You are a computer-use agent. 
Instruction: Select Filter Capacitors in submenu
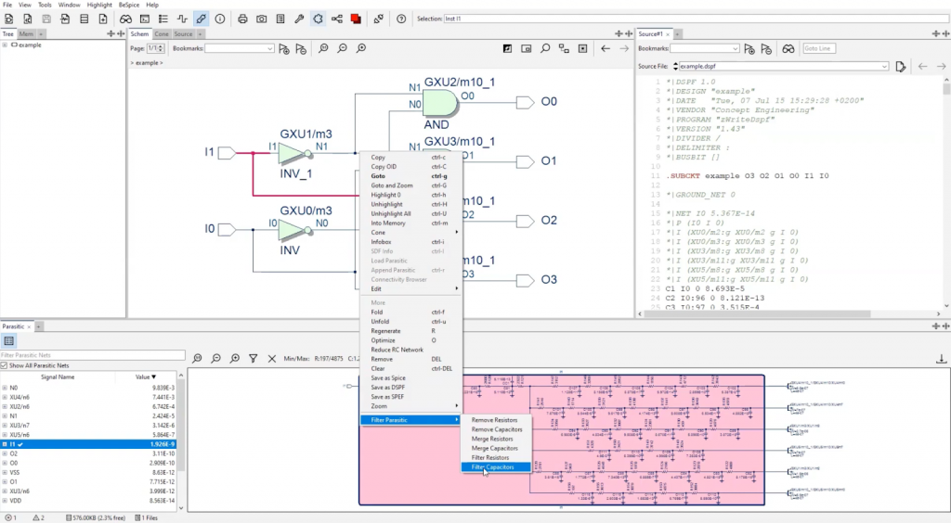coord(496,467)
